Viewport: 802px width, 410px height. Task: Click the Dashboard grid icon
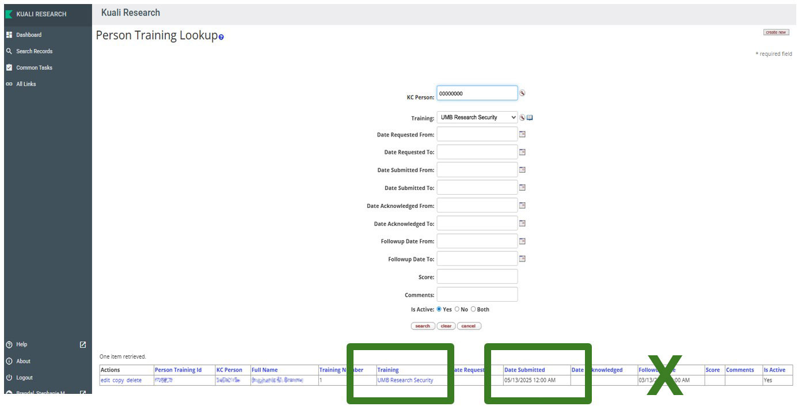9,35
